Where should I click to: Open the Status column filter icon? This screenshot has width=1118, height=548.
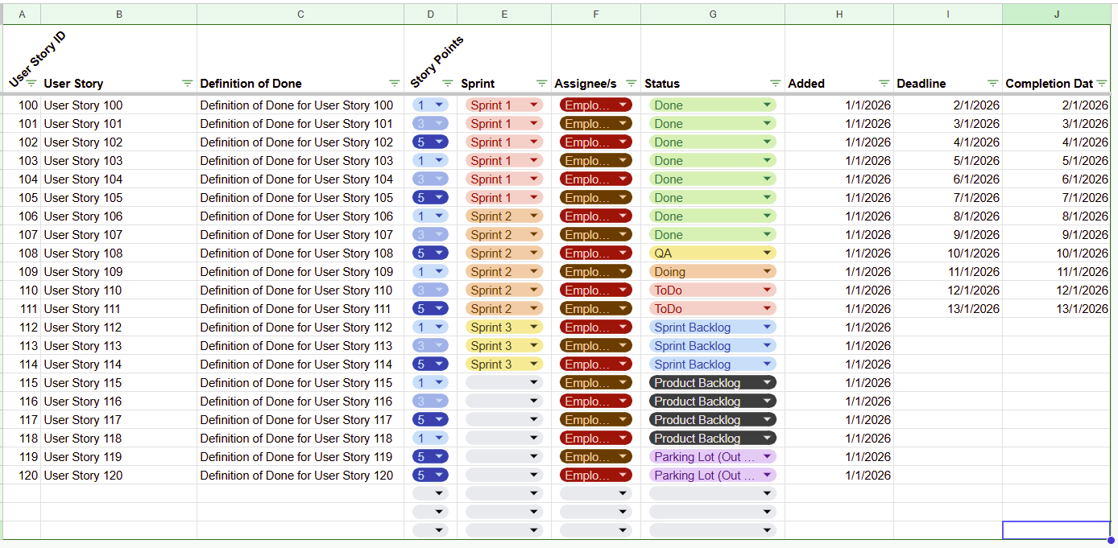point(776,84)
